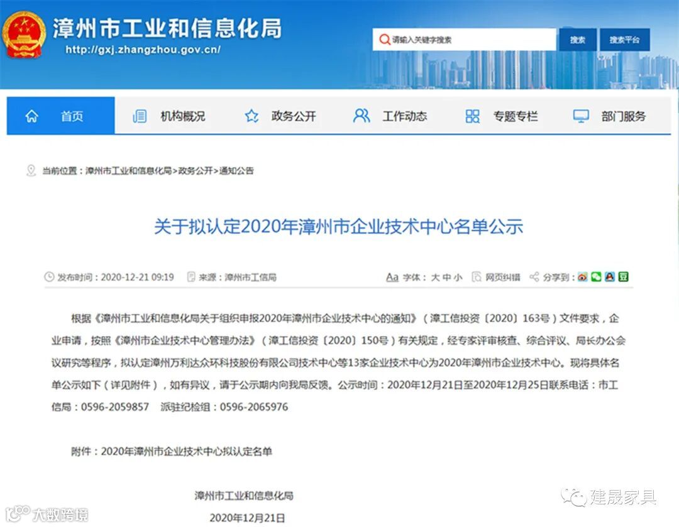Open 网页纠错 link
The height and width of the screenshot is (527, 679).
click(x=503, y=278)
